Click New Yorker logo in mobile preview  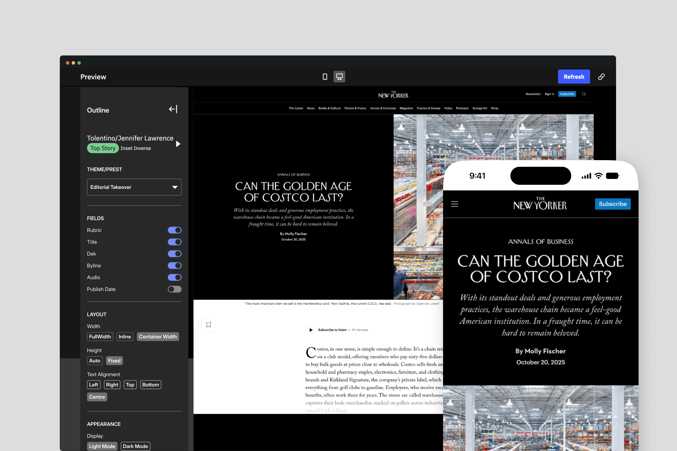click(540, 203)
